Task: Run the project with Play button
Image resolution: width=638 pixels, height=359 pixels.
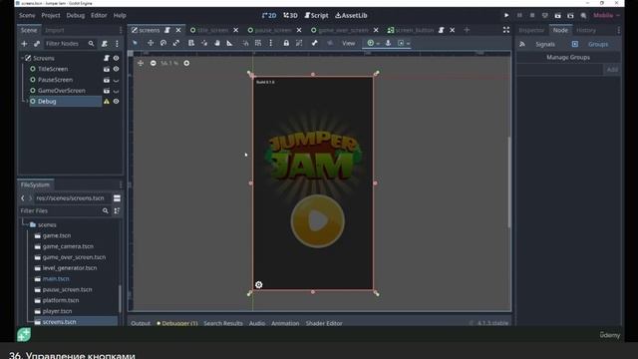Action: (506, 16)
